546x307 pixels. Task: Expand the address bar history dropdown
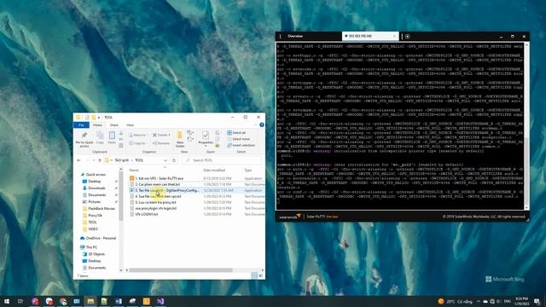coord(166,160)
